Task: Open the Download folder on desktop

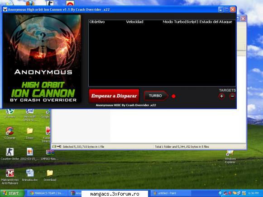Action: [50, 175]
